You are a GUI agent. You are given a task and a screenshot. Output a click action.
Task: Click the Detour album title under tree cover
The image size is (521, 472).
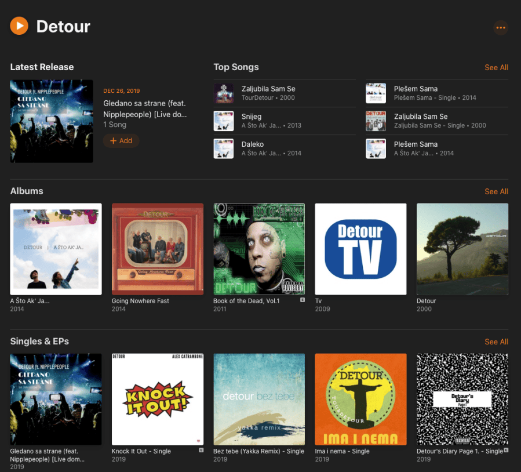(x=427, y=301)
